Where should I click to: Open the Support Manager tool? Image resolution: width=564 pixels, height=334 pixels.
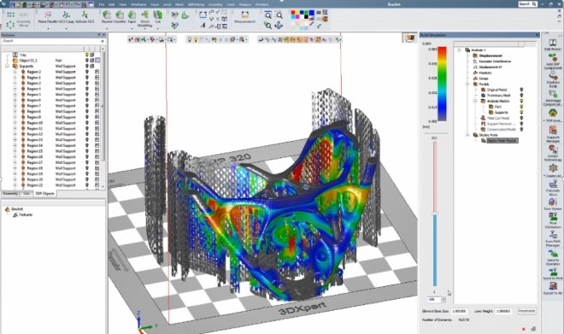point(553,133)
